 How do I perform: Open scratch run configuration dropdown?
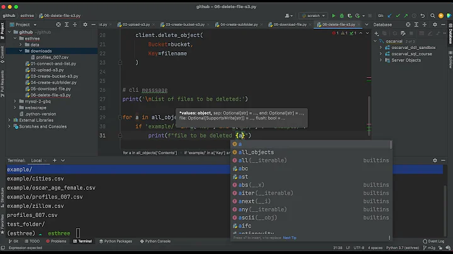[x=313, y=16]
